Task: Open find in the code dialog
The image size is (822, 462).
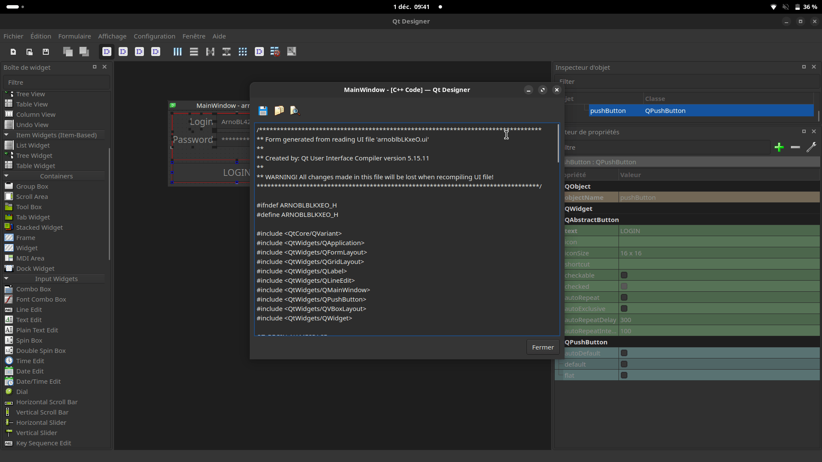Action: coord(295,111)
